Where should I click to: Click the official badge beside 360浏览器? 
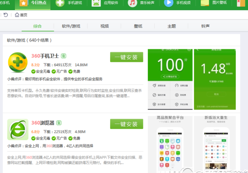pos(59,123)
